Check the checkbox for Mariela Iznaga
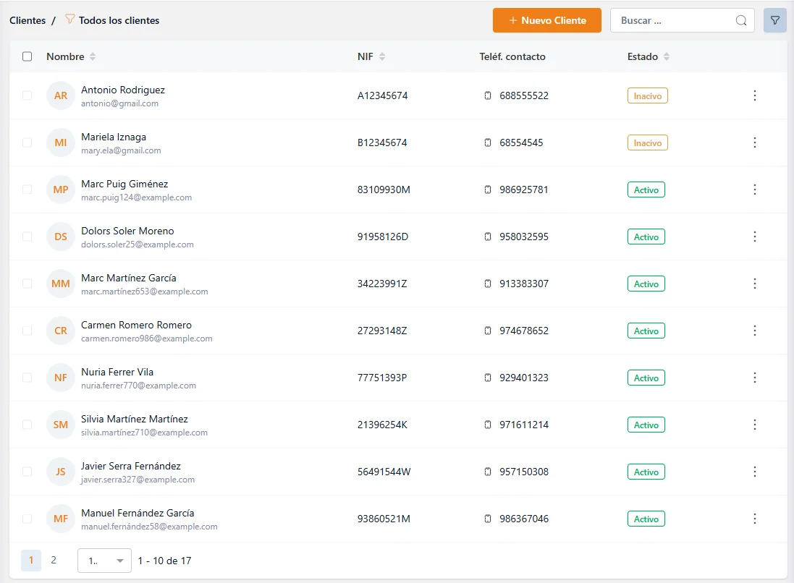This screenshot has height=583, width=794. (28, 142)
